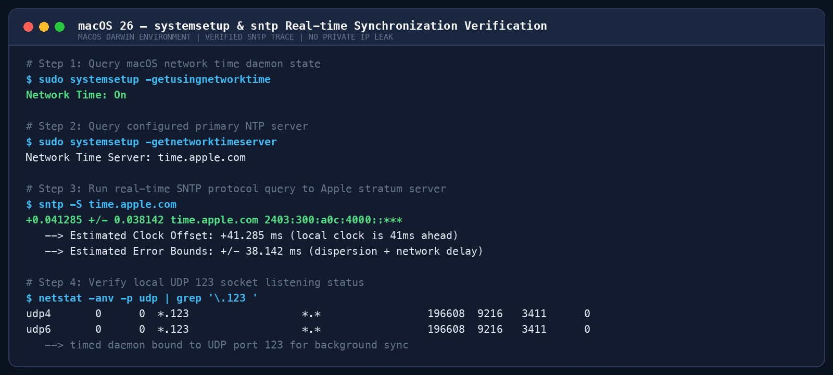The height and width of the screenshot is (375, 833).
Task: Click comment '# Step 2: Query configured primary NTP server'
Action: 167,126
